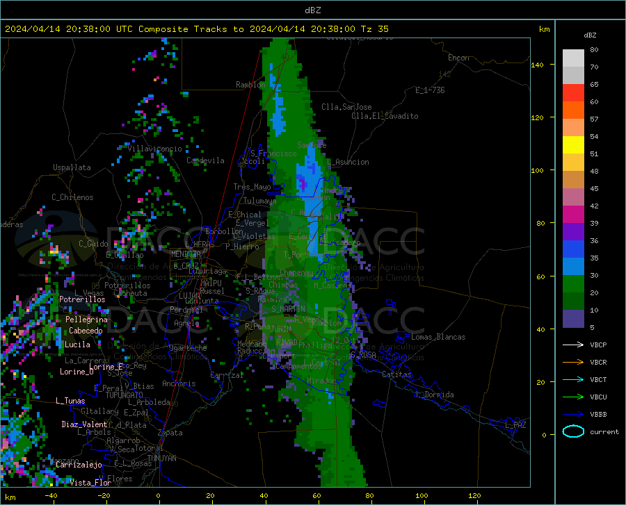Click the Lorine_O map label

(x=77, y=372)
